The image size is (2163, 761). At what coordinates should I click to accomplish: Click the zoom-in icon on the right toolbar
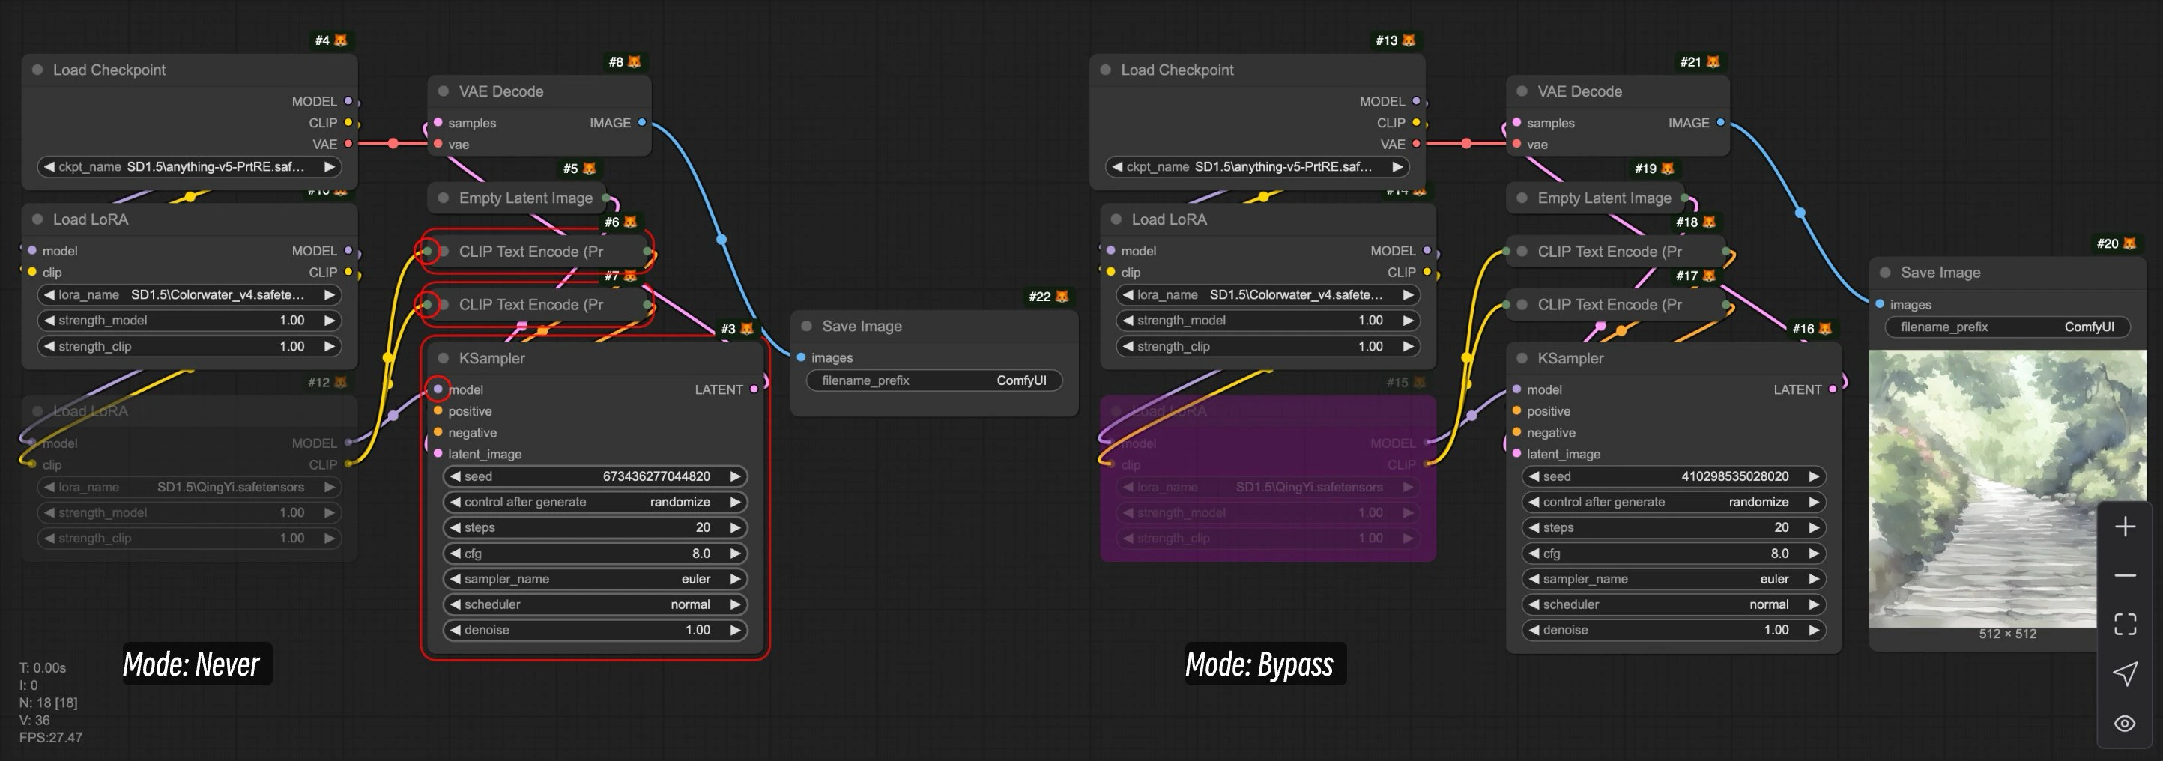click(2126, 526)
